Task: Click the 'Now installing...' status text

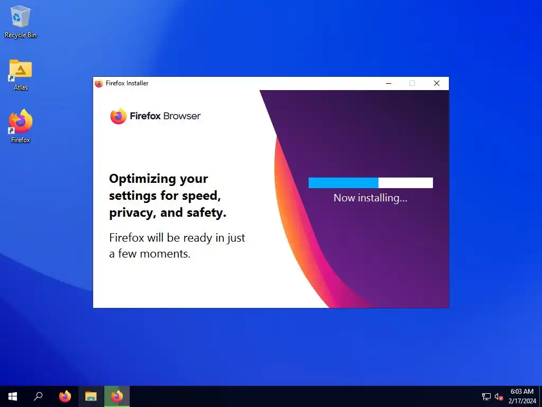Action: coord(371,198)
